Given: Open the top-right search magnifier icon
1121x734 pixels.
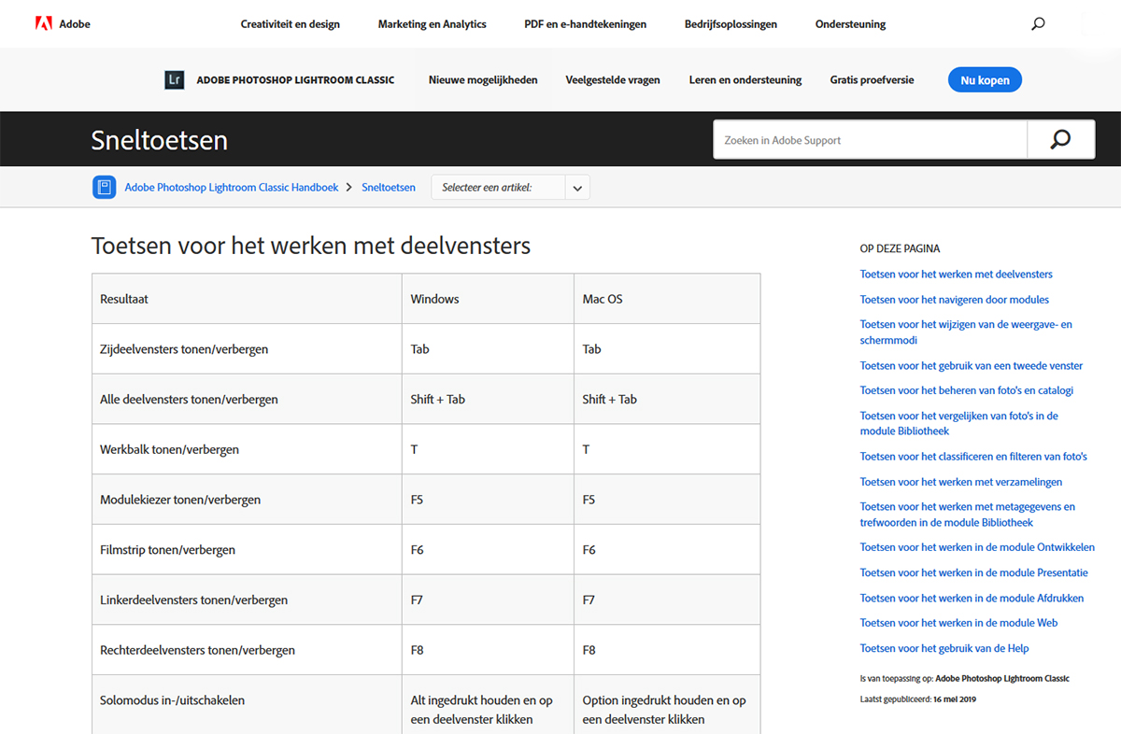Looking at the screenshot, I should [1038, 24].
